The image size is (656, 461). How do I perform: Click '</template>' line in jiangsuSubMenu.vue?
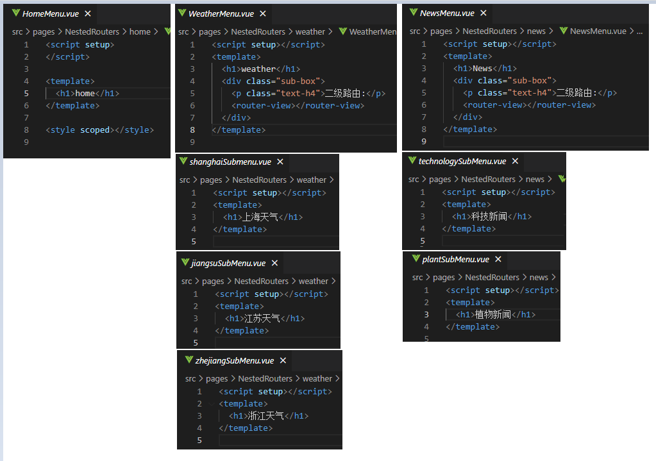(x=242, y=330)
